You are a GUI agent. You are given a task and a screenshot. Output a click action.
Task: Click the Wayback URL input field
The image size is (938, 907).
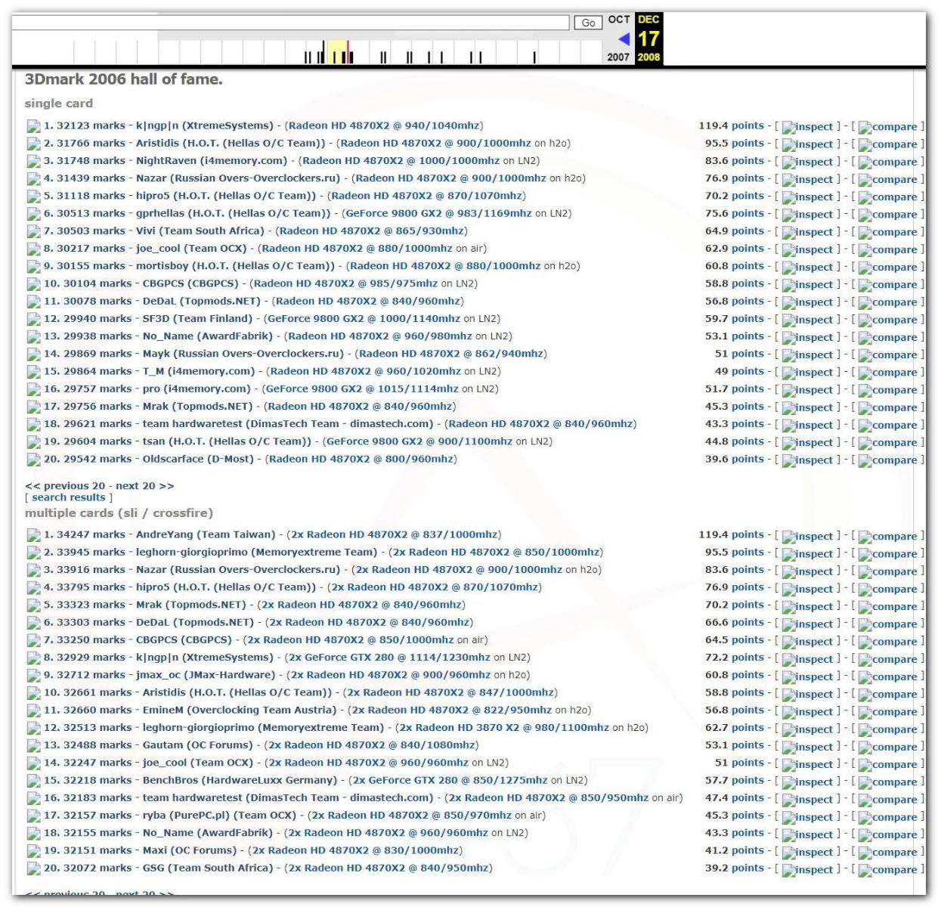point(290,23)
